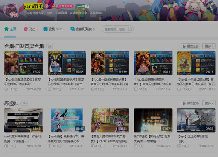The image size is (218, 157).
Task: Click play-count icon next to 12.4万
Action: (179, 89)
